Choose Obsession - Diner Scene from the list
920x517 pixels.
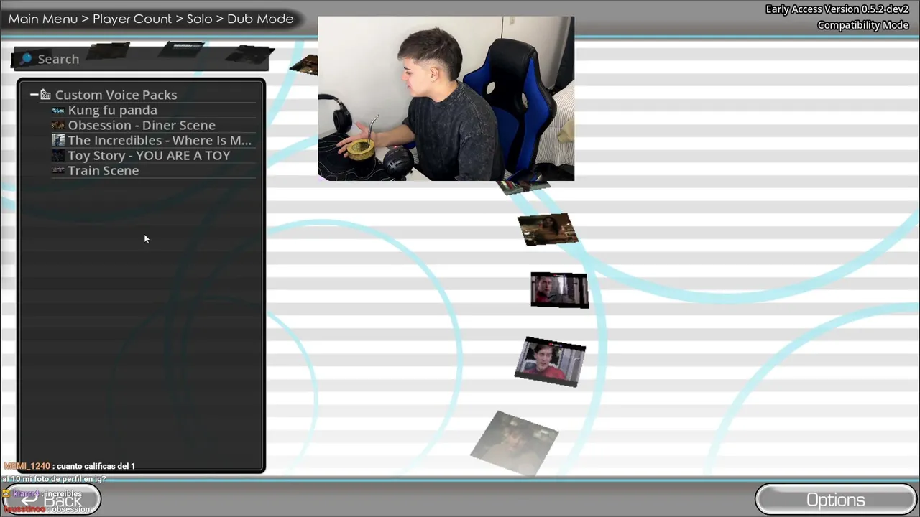pos(142,125)
